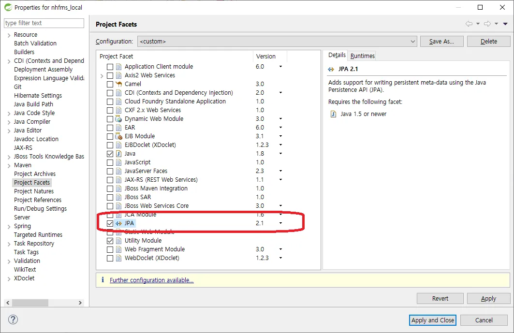Click the JavaServer Faces document icon

[x=118, y=171]
